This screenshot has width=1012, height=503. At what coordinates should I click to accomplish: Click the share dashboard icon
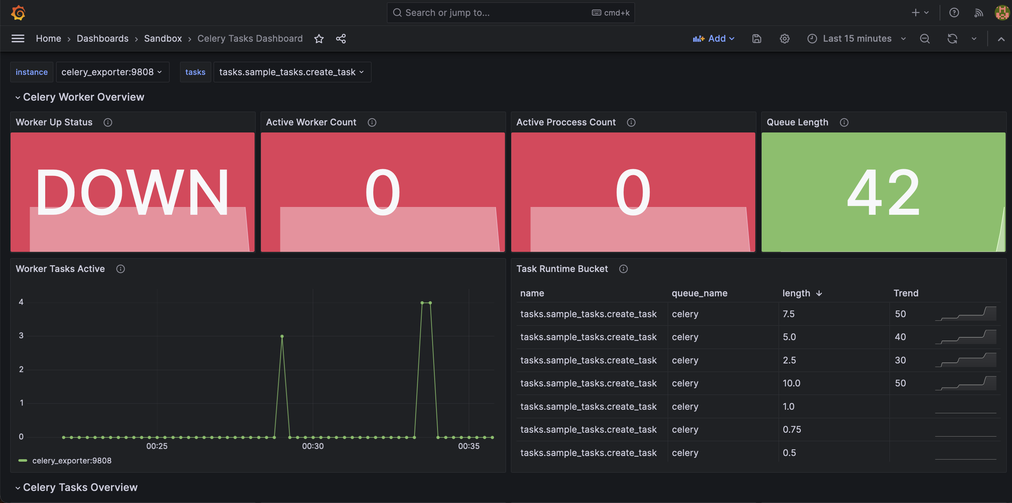(x=341, y=39)
